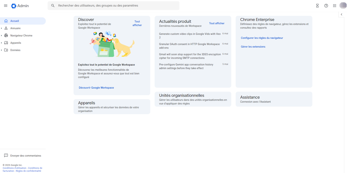347x173 pixels.
Task: Open Découvrir Google Workspace link
Action: [x=96, y=88]
